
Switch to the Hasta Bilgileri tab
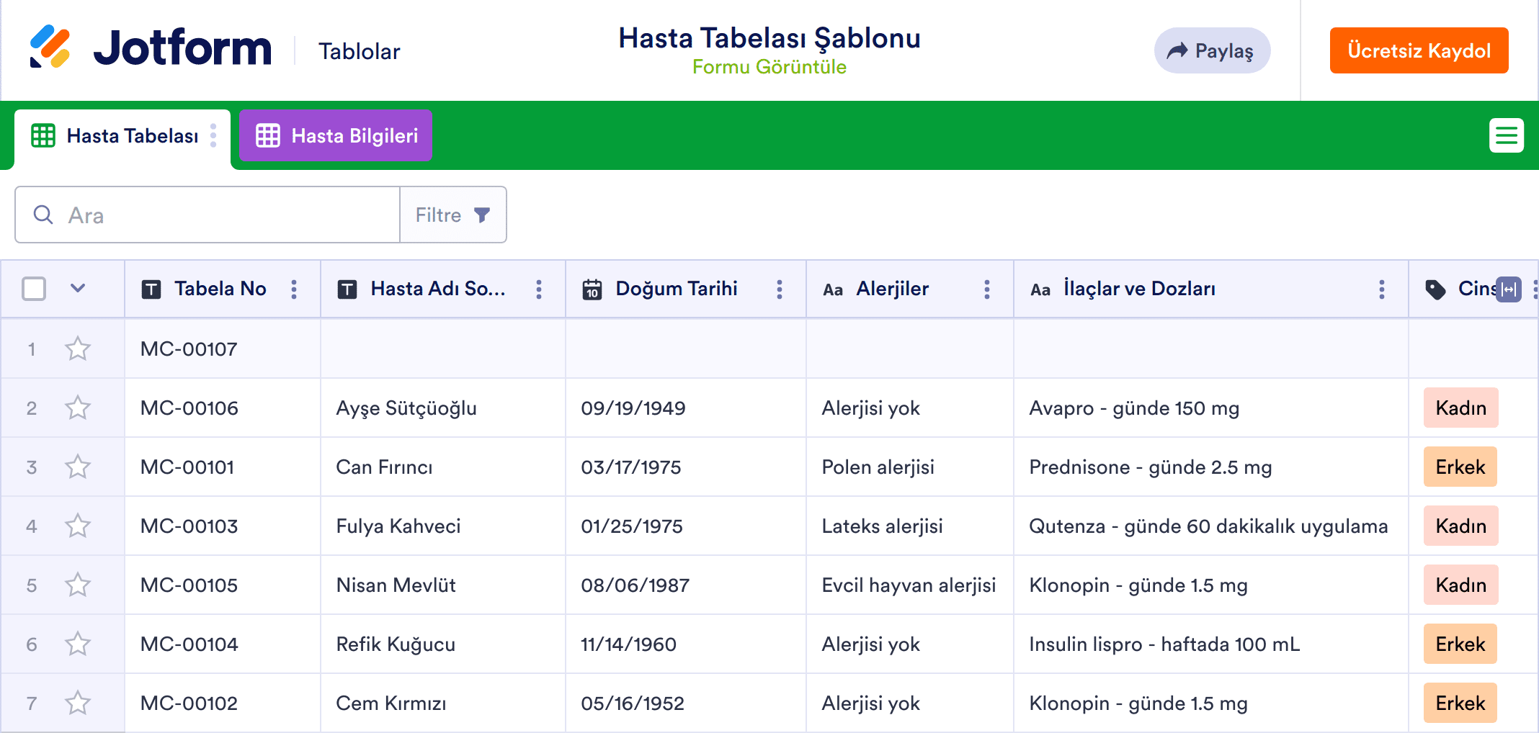[x=336, y=136]
